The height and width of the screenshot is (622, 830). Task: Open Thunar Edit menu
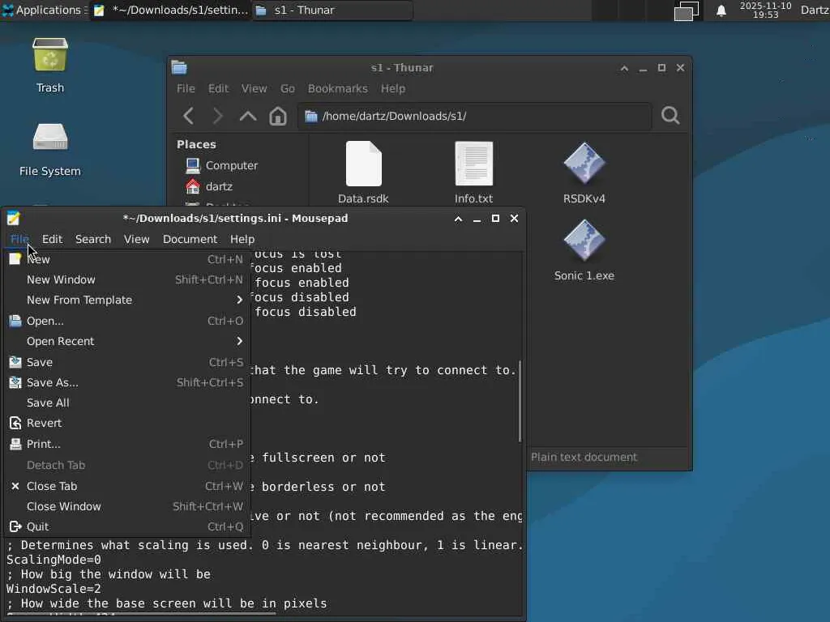point(218,88)
